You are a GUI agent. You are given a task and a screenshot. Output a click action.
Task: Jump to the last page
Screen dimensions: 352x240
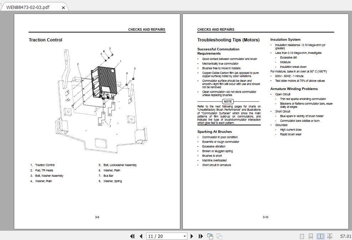point(200,236)
